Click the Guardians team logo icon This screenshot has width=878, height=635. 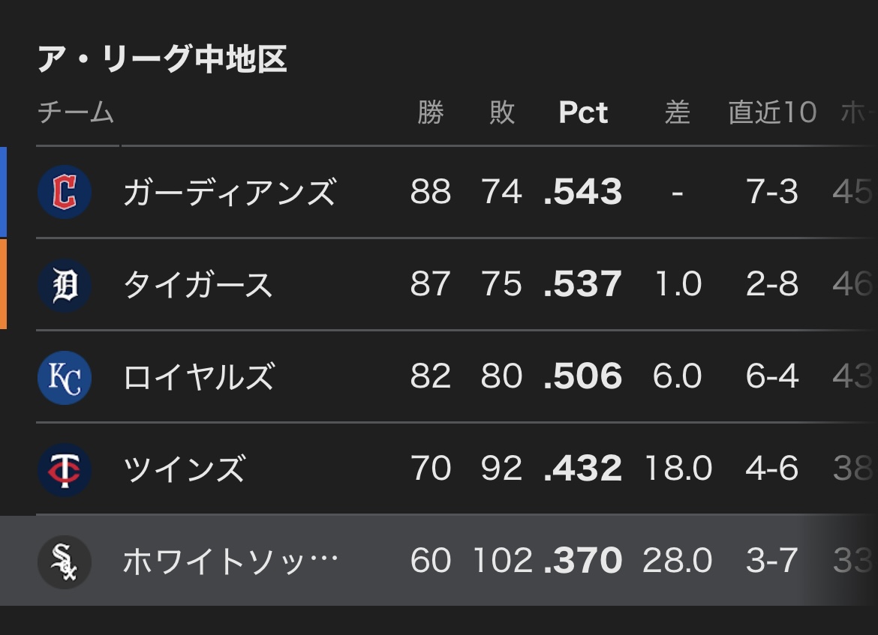65,192
